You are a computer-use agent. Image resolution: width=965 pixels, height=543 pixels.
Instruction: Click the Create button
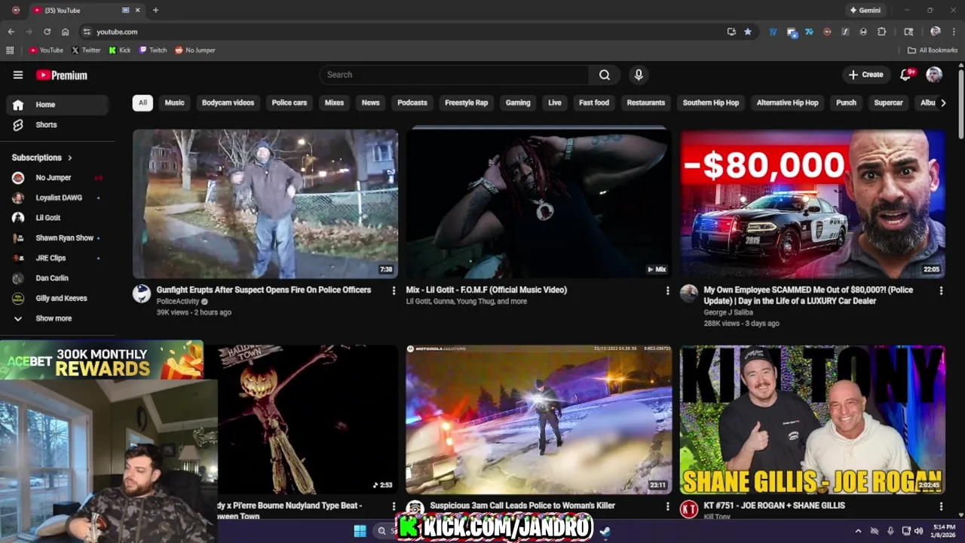865,75
